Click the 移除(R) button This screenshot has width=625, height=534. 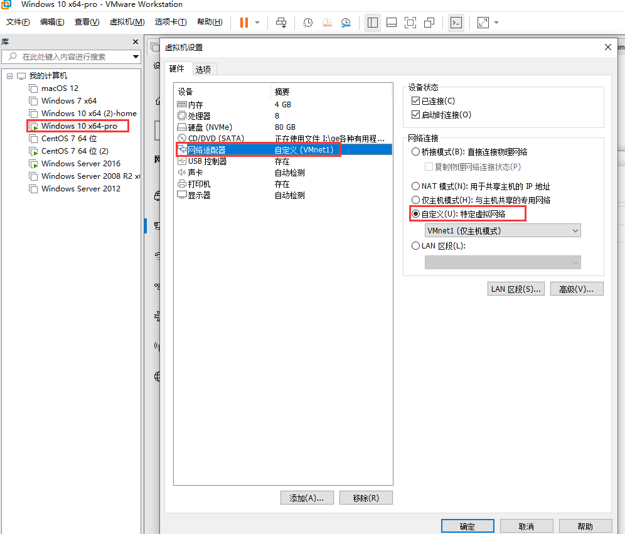[366, 498]
